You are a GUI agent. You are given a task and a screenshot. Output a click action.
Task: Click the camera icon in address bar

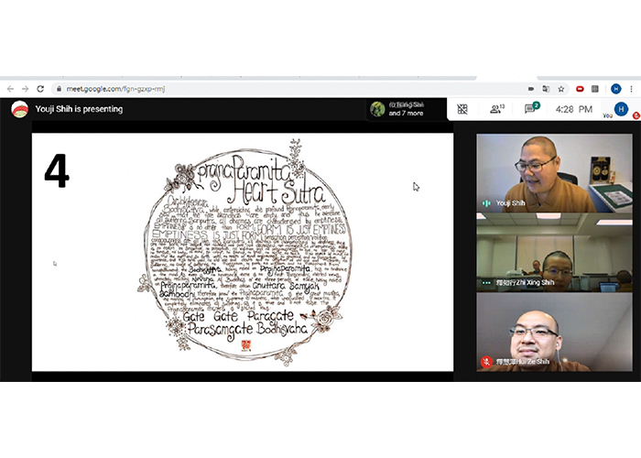coord(531,89)
